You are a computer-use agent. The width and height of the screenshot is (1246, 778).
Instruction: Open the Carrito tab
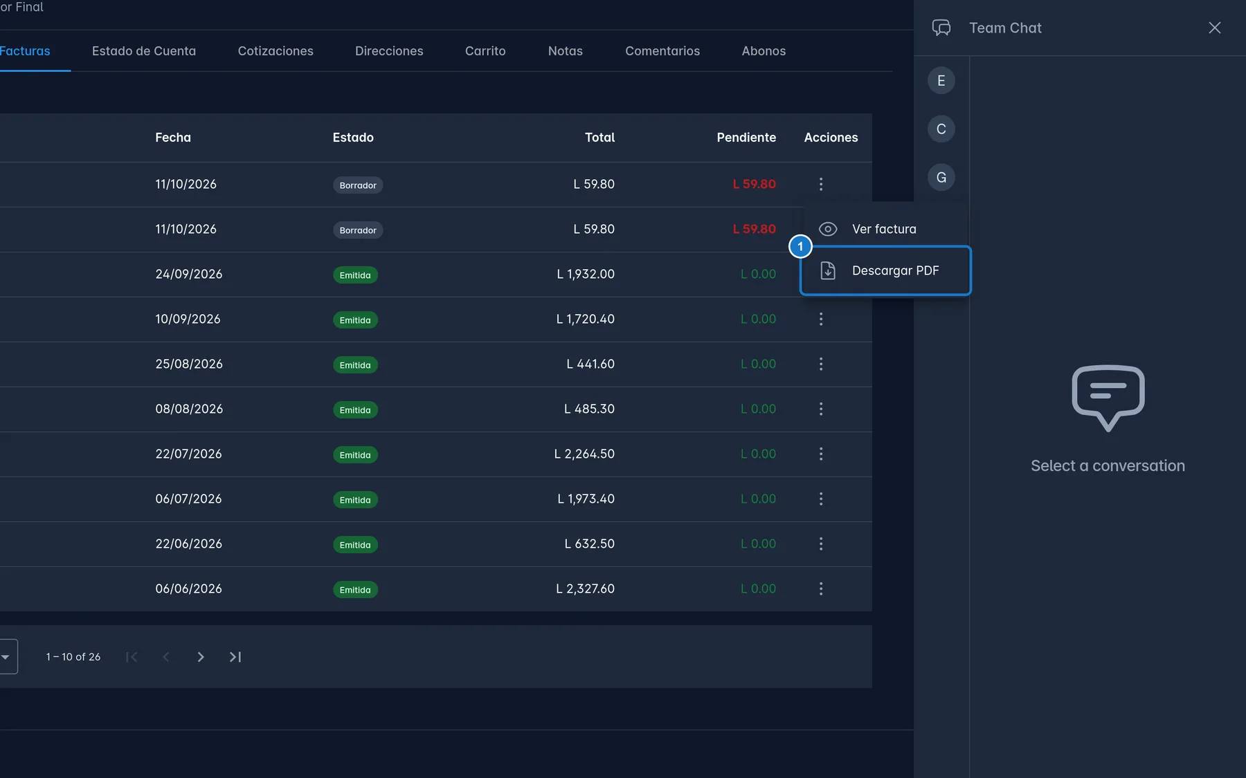click(485, 51)
